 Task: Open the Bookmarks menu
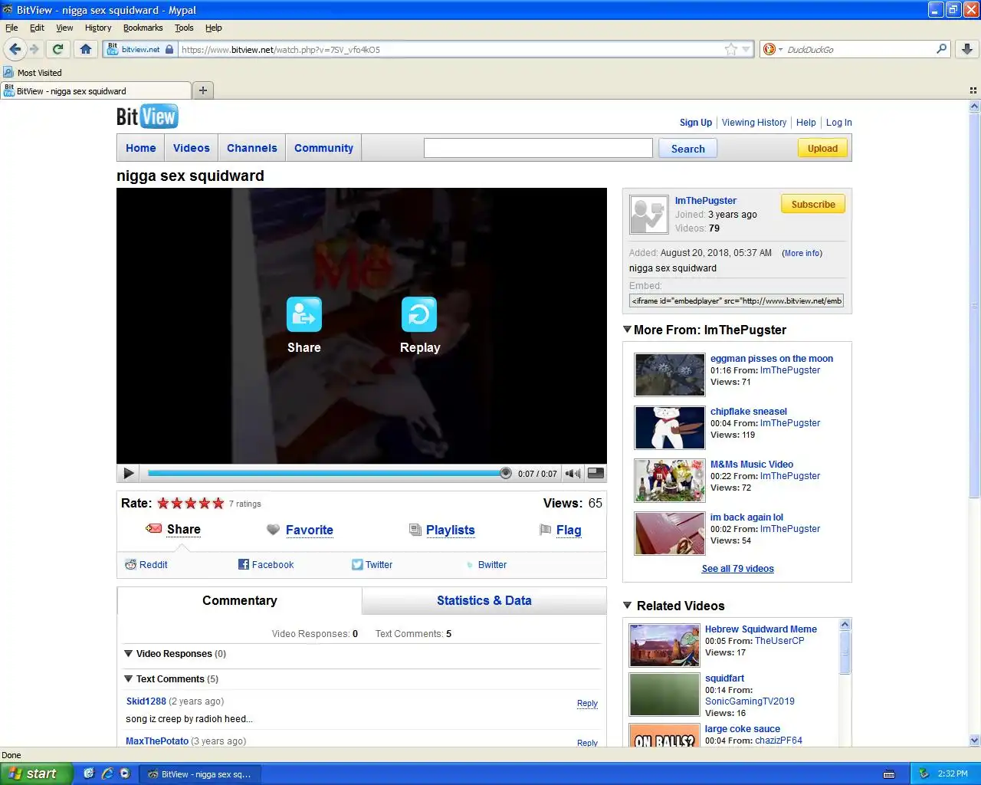click(143, 28)
